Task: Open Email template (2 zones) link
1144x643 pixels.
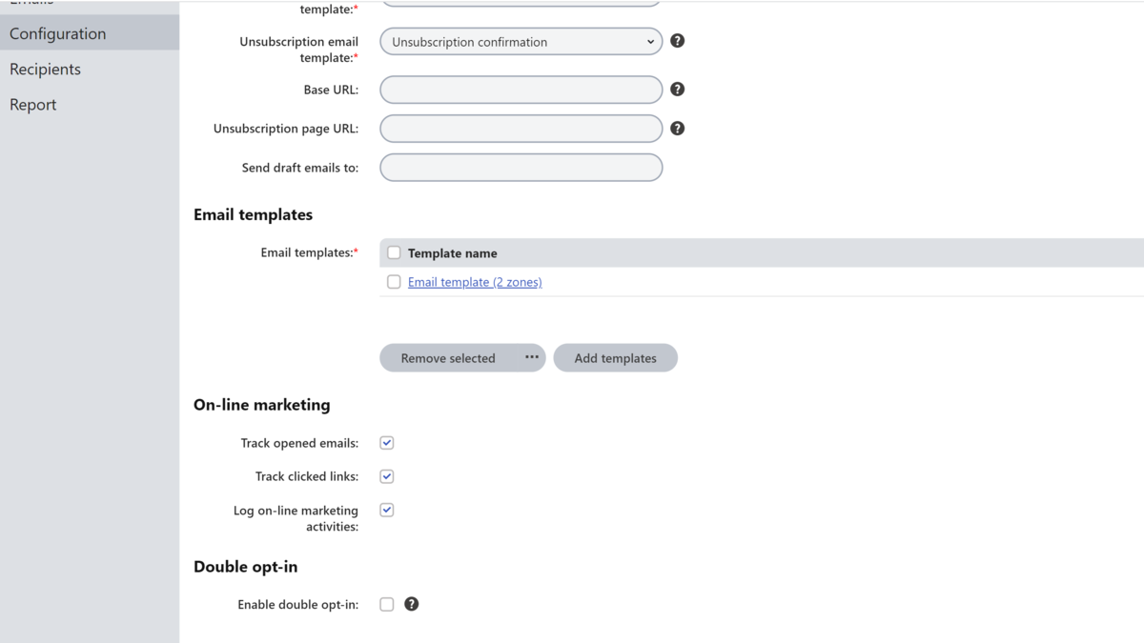Action: (x=475, y=282)
